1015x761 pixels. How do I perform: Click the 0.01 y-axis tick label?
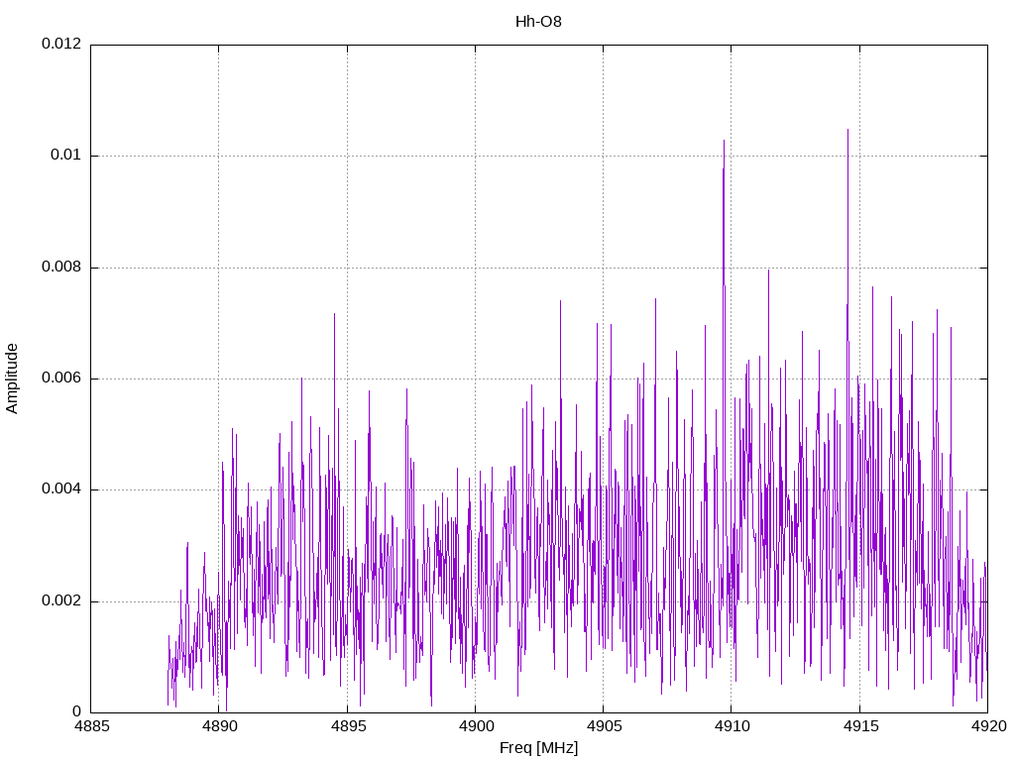[66, 155]
